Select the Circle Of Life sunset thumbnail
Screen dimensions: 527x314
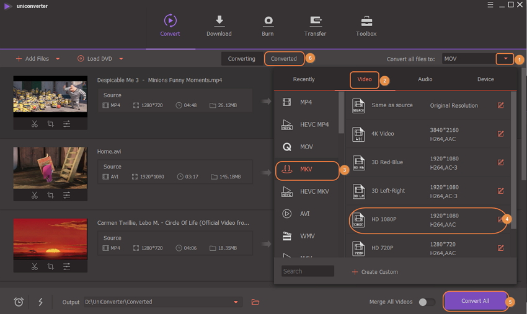50,239
